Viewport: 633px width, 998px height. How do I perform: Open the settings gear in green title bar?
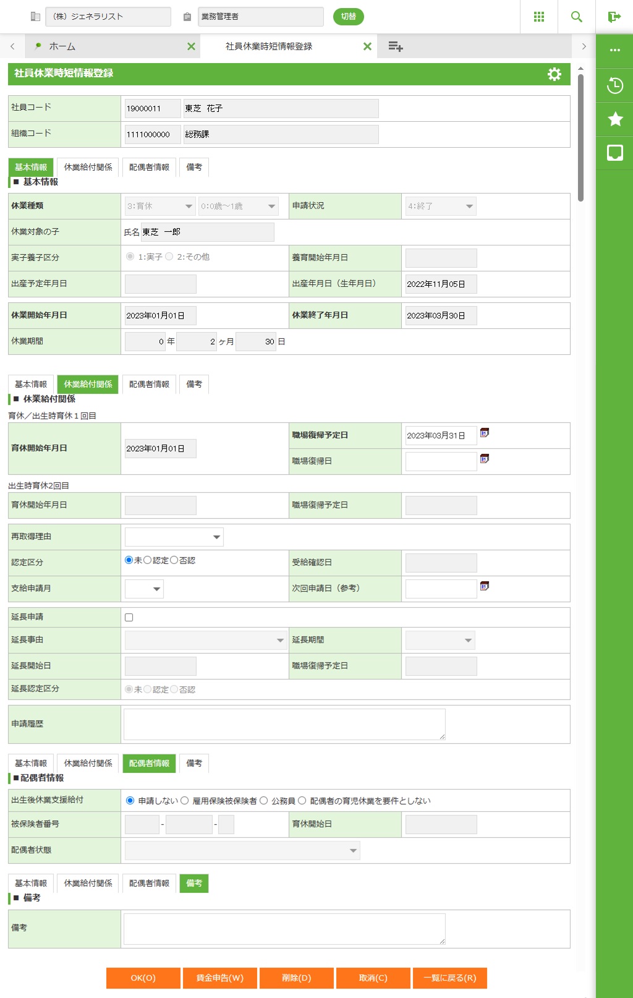pos(554,74)
